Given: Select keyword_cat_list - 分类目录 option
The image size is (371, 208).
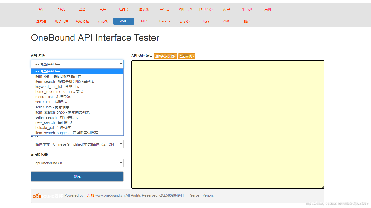Looking at the screenshot, I should [77, 87].
